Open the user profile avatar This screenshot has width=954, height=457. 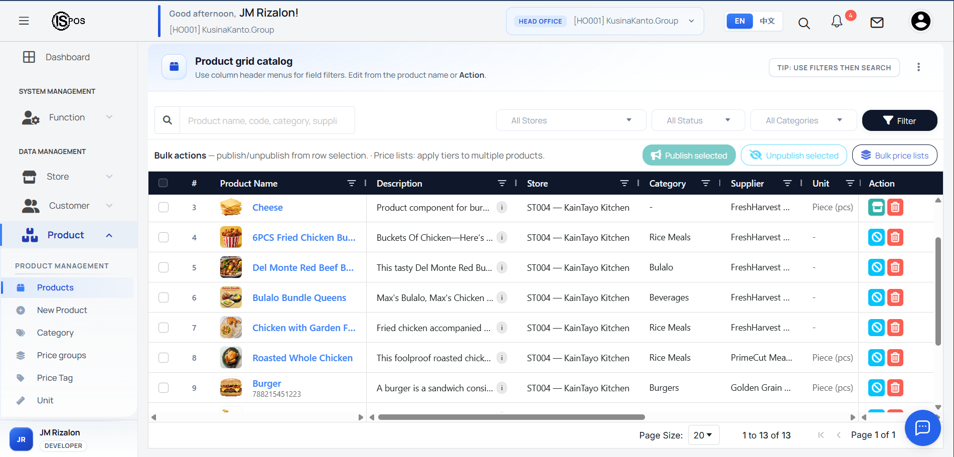coord(920,21)
